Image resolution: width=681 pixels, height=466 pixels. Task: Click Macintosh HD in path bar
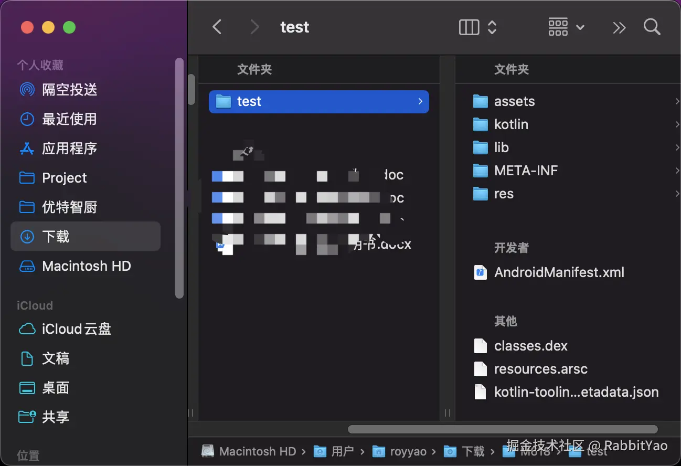pos(249,451)
